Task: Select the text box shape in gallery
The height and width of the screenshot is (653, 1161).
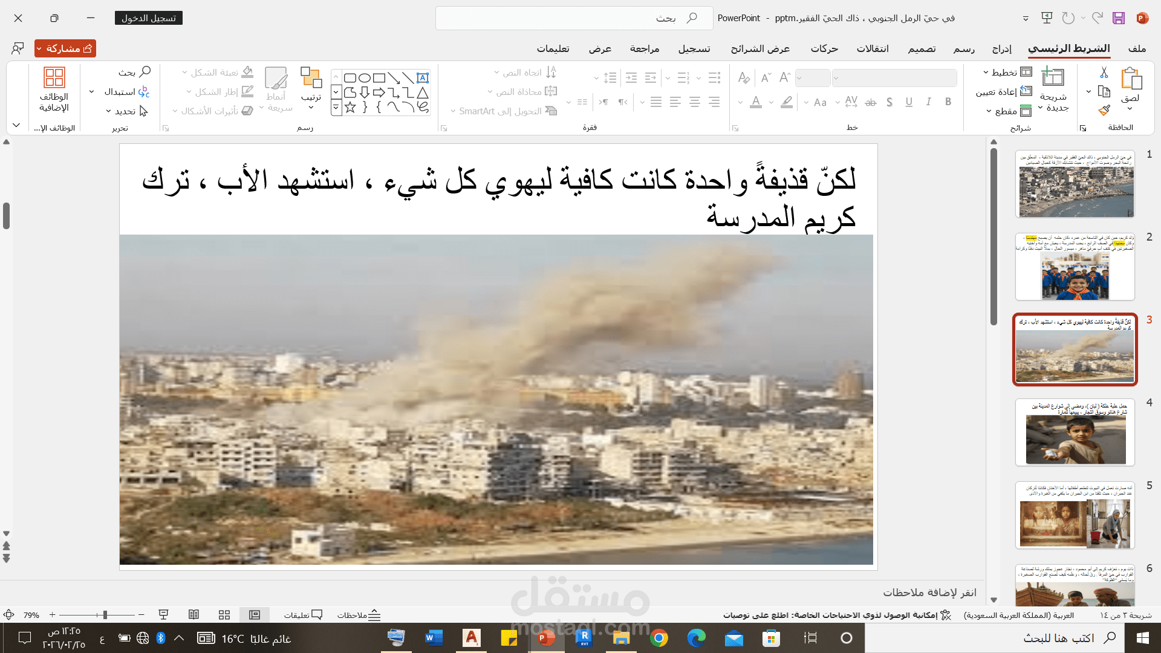Action: click(423, 77)
